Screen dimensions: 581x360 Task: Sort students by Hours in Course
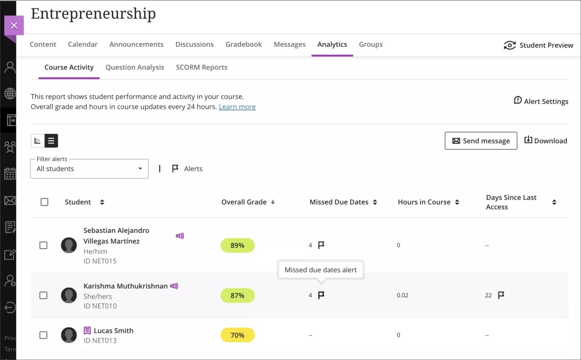[x=457, y=202]
